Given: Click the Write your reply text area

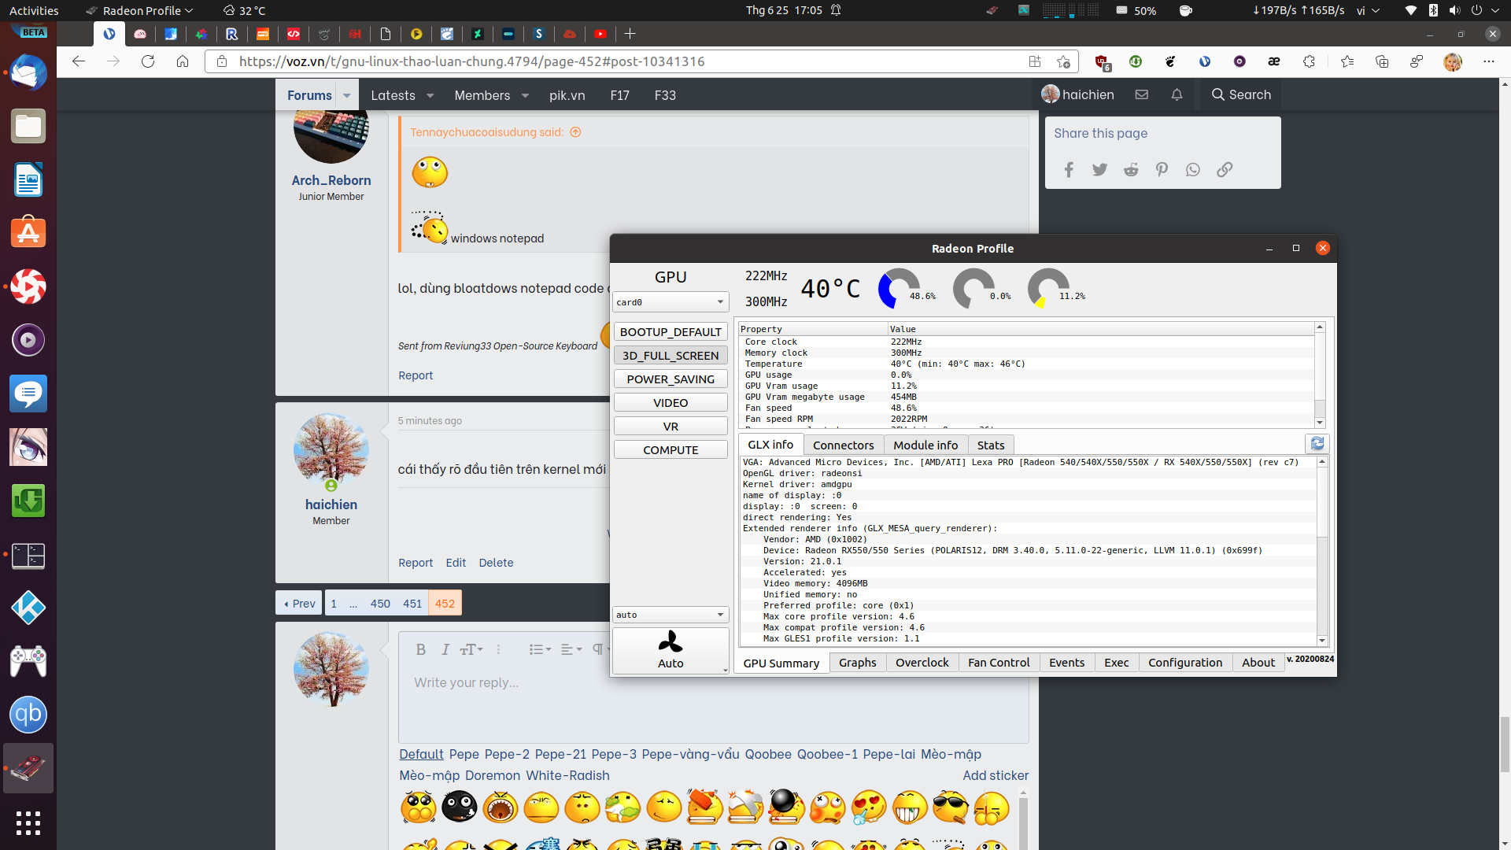Looking at the screenshot, I should coord(714,704).
